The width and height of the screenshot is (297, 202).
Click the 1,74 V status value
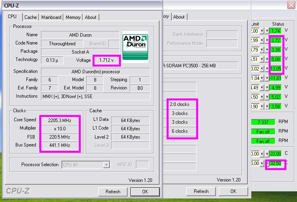(276, 31)
